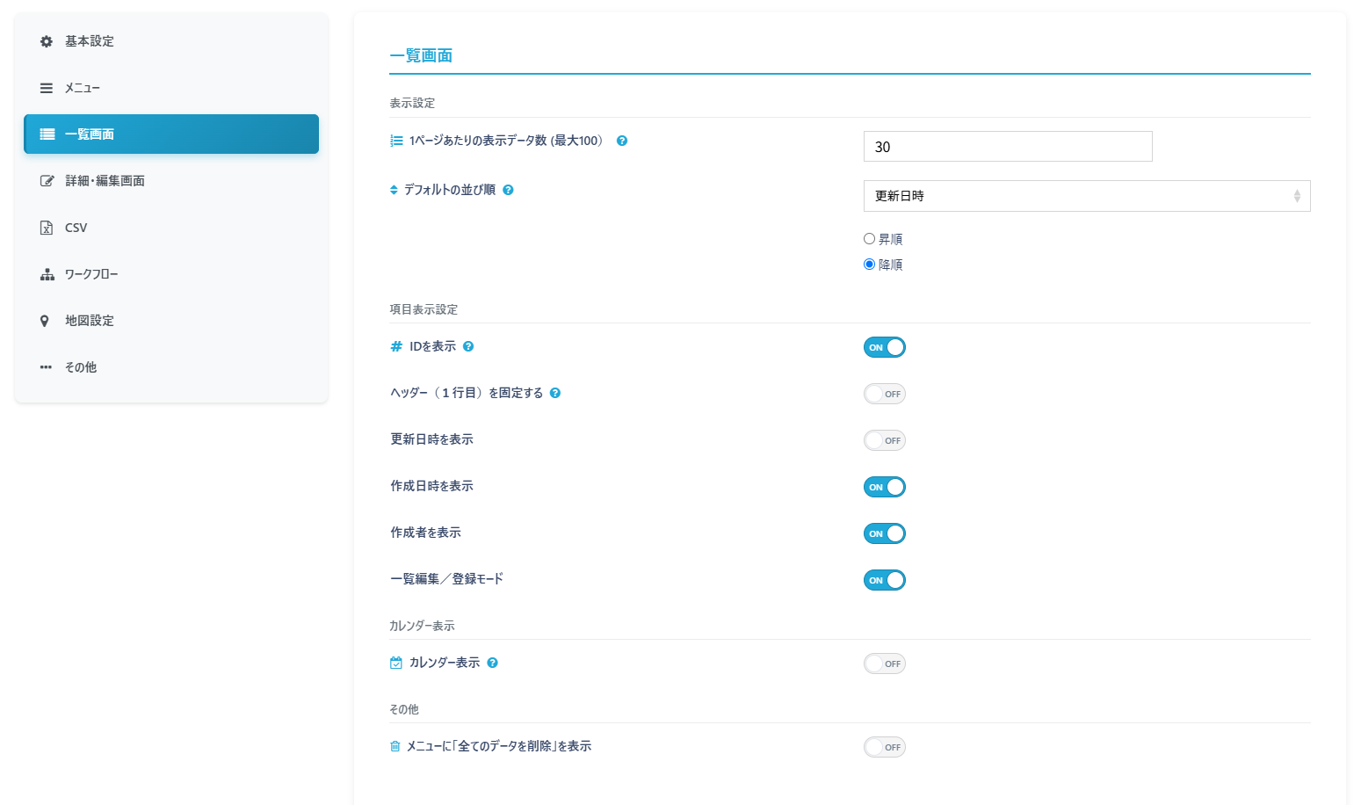The height and width of the screenshot is (805, 1361).
Task: Disable the 一覧編集／登録モード toggle
Action: [x=884, y=580]
